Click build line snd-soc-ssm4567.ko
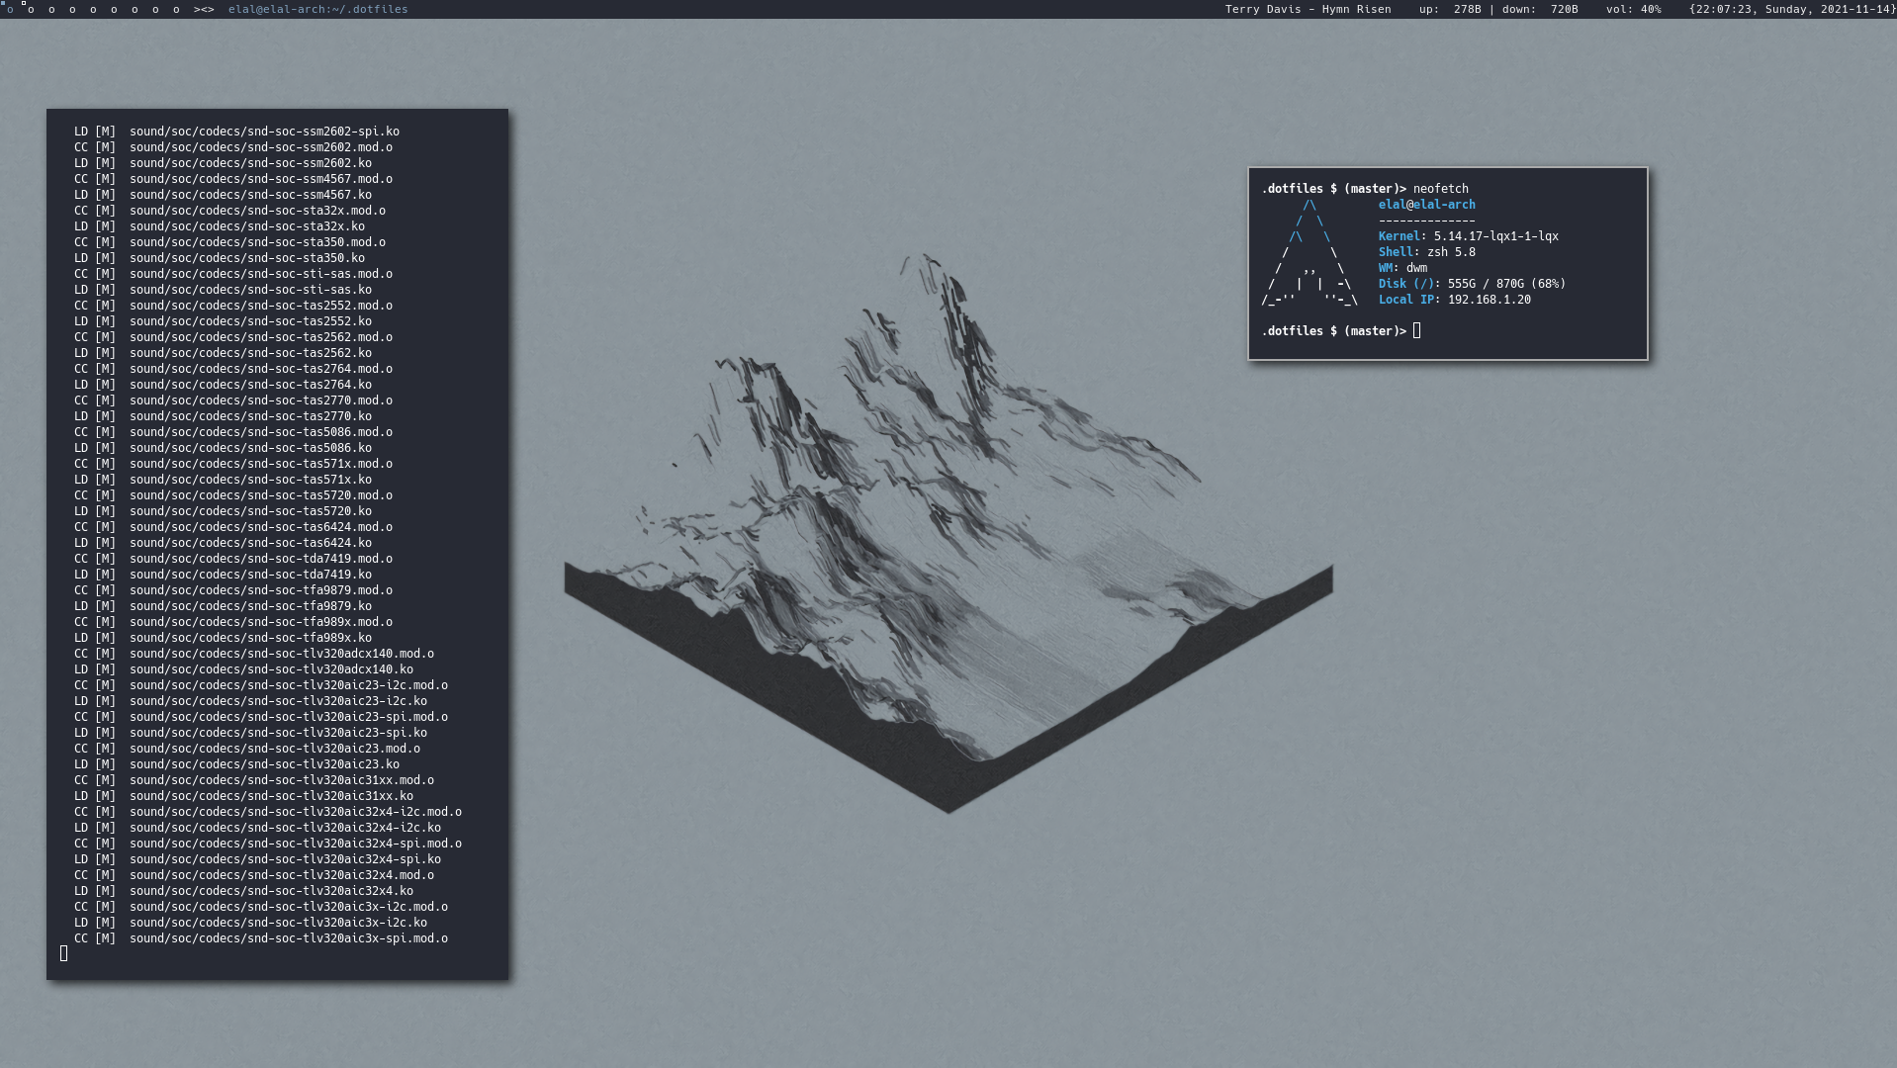 click(x=223, y=195)
